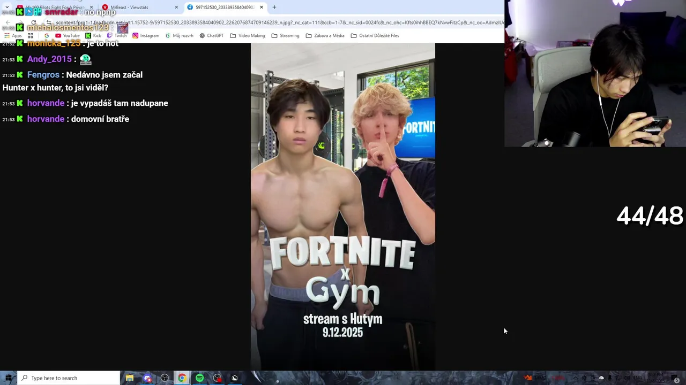Open a new browser tab with plus

[x=274, y=7]
